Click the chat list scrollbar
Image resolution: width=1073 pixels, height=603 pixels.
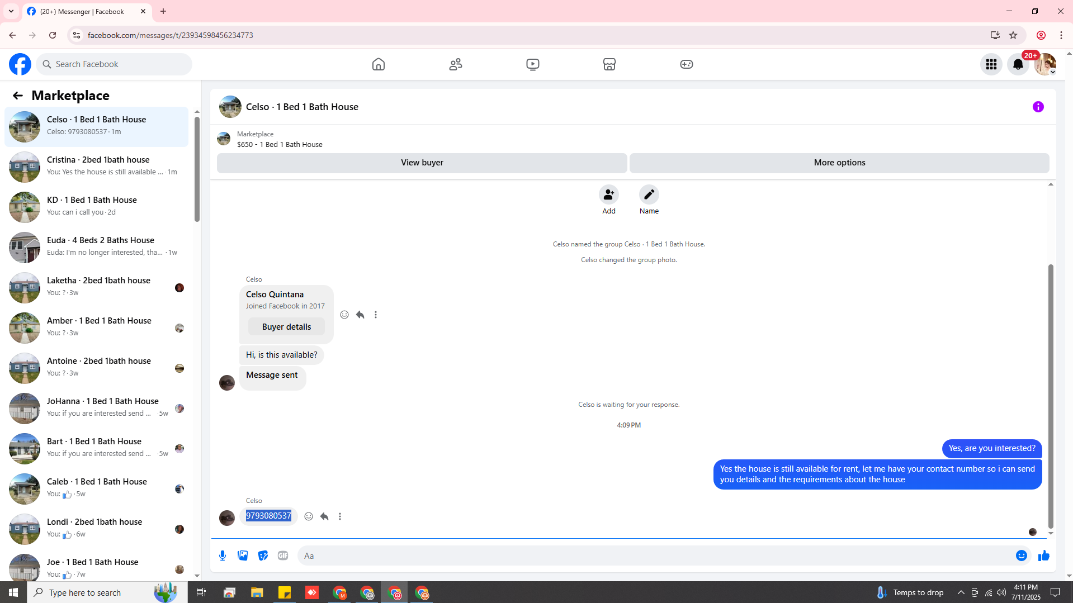click(197, 170)
